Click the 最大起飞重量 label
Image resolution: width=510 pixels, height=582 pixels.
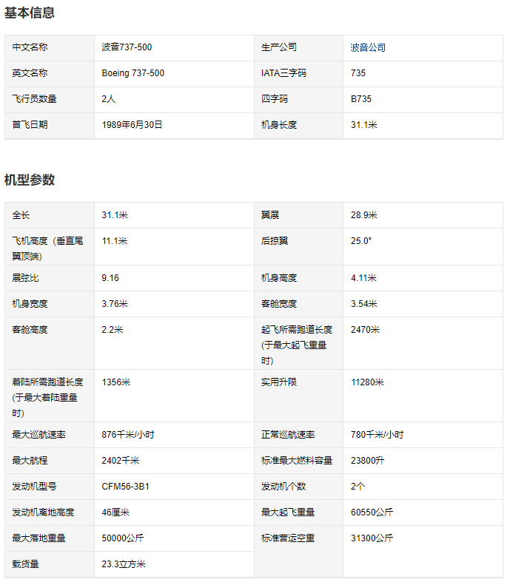(x=288, y=512)
